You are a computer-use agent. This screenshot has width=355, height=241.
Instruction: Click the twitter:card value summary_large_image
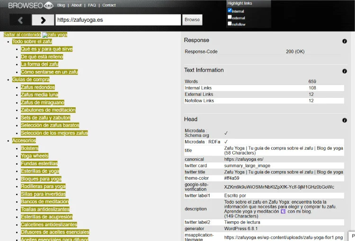[247, 166]
